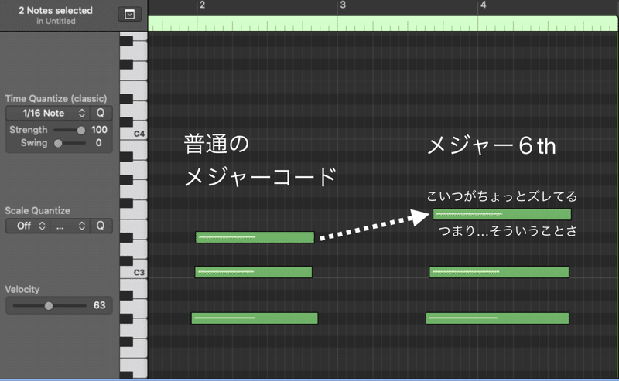Select the shifted top note of 6th chord

pos(502,214)
